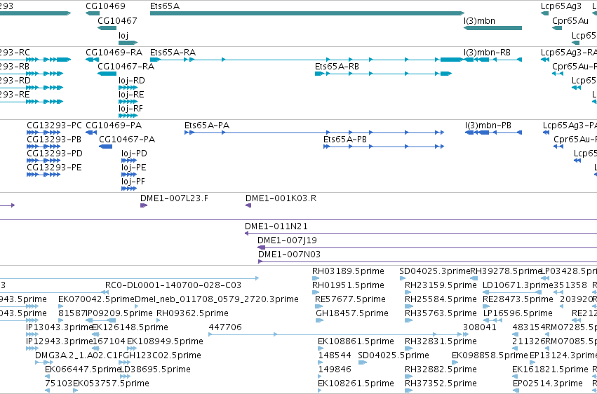Image resolution: width=597 pixels, height=394 pixels.
Task: Click EST RH39278.5prime
Action: tap(506, 271)
